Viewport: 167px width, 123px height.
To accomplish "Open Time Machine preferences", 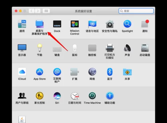I will pos(92,96).
